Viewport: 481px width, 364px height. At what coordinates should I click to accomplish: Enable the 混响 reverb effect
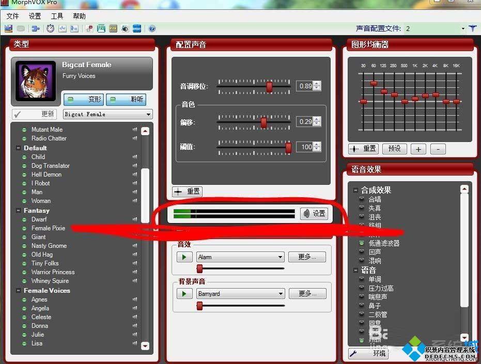click(362, 261)
